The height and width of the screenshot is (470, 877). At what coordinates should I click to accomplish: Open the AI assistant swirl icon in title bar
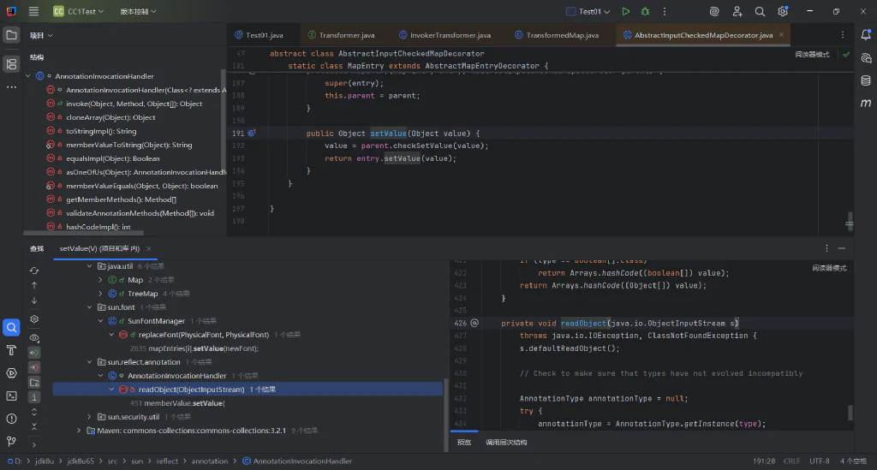tap(714, 11)
